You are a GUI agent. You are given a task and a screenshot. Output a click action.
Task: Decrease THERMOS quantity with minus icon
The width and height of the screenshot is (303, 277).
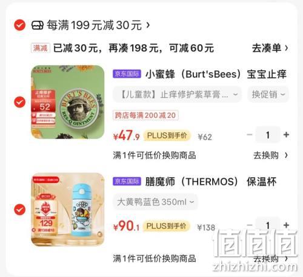[x=250, y=225]
